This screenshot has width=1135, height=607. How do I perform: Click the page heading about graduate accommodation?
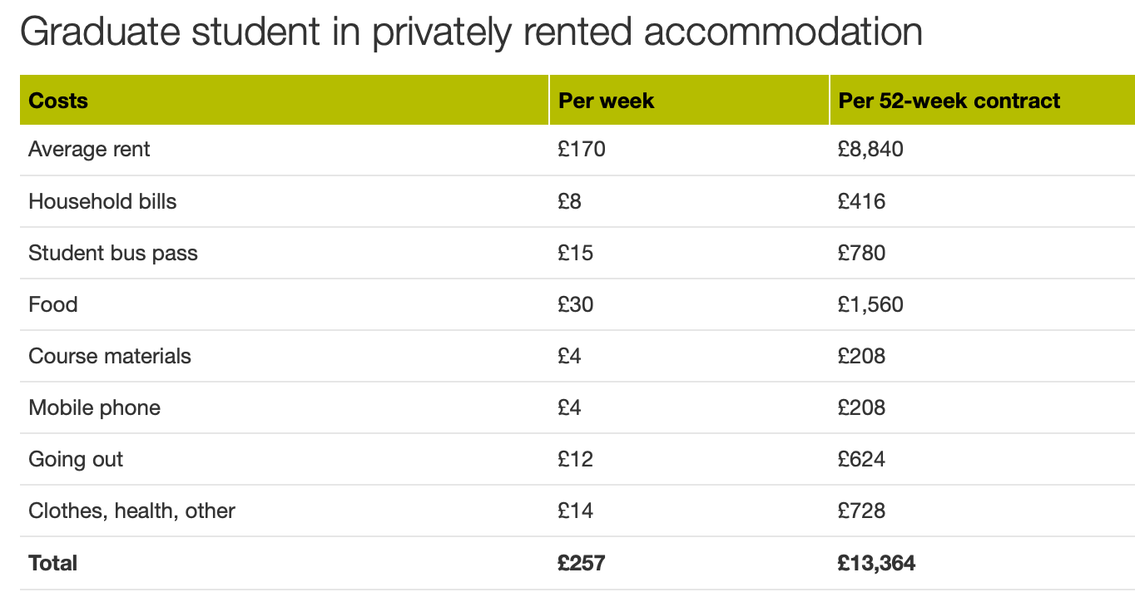click(x=471, y=32)
